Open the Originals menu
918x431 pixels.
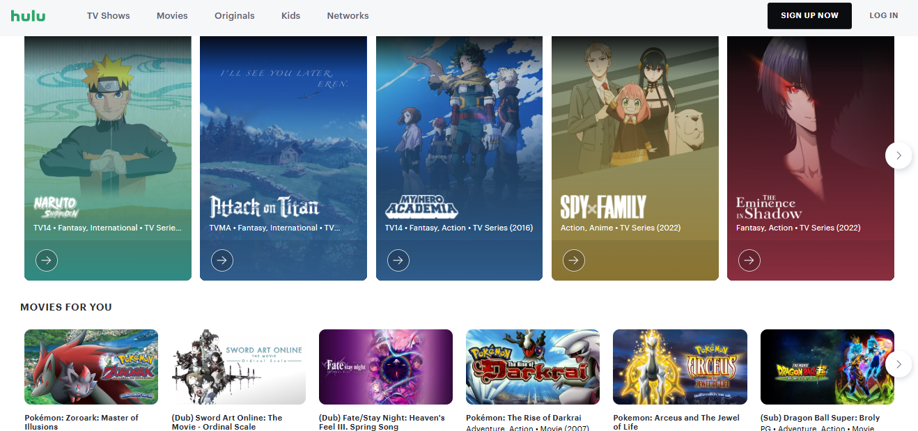[x=235, y=15]
